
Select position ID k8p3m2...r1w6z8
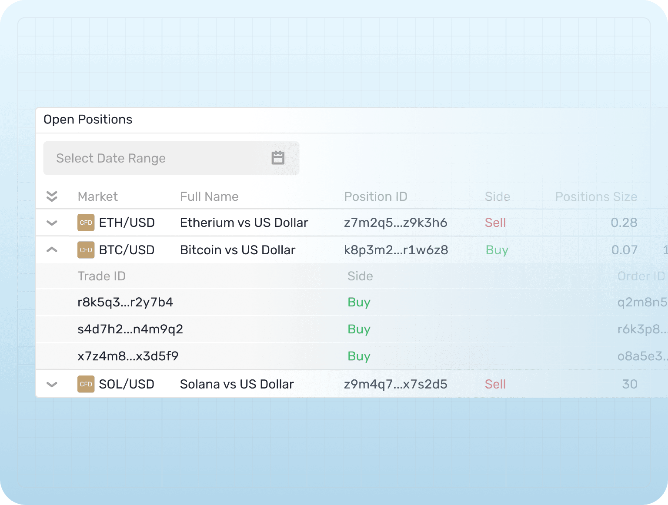point(396,250)
